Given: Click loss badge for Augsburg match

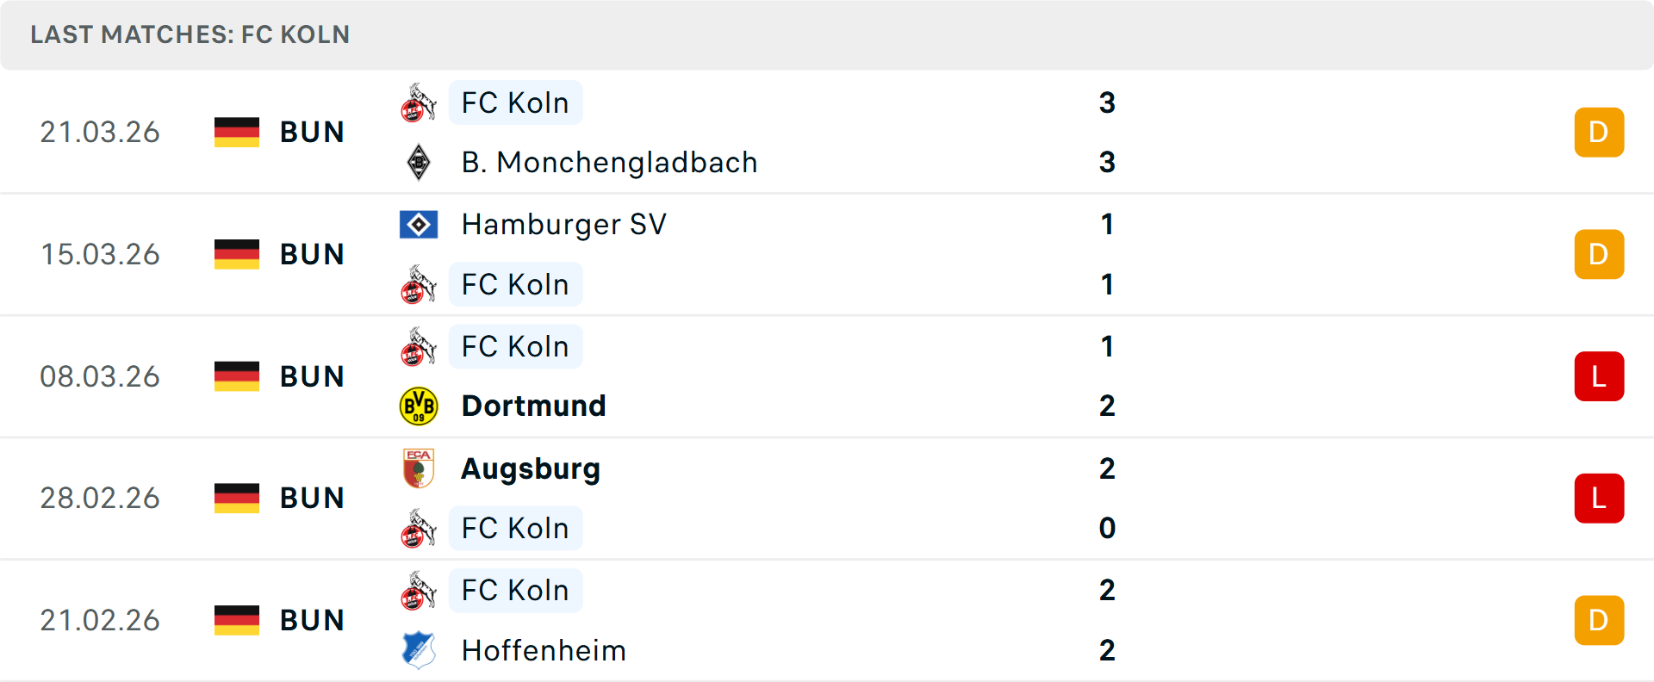Looking at the screenshot, I should coord(1599,499).
